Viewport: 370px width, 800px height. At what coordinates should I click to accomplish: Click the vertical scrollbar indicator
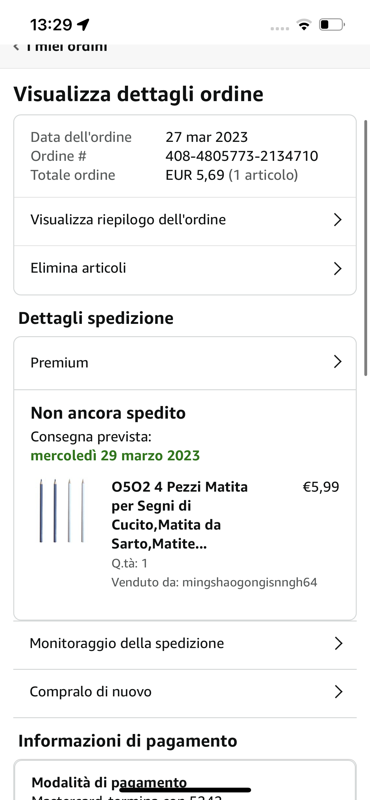(x=366, y=248)
